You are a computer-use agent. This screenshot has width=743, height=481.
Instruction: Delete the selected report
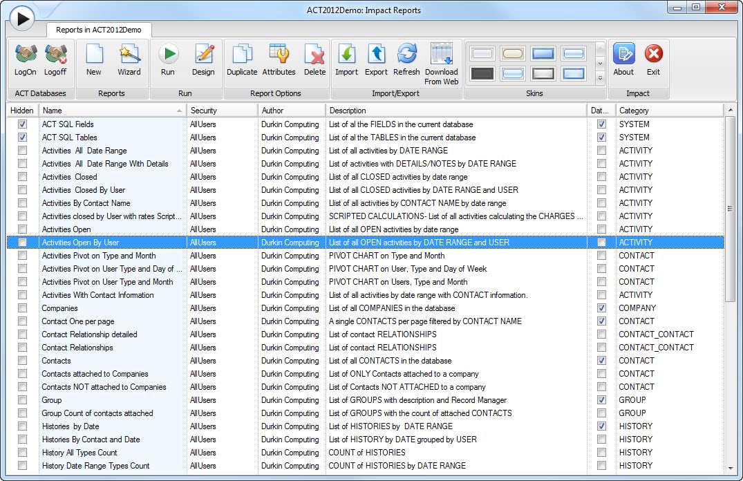[x=314, y=59]
